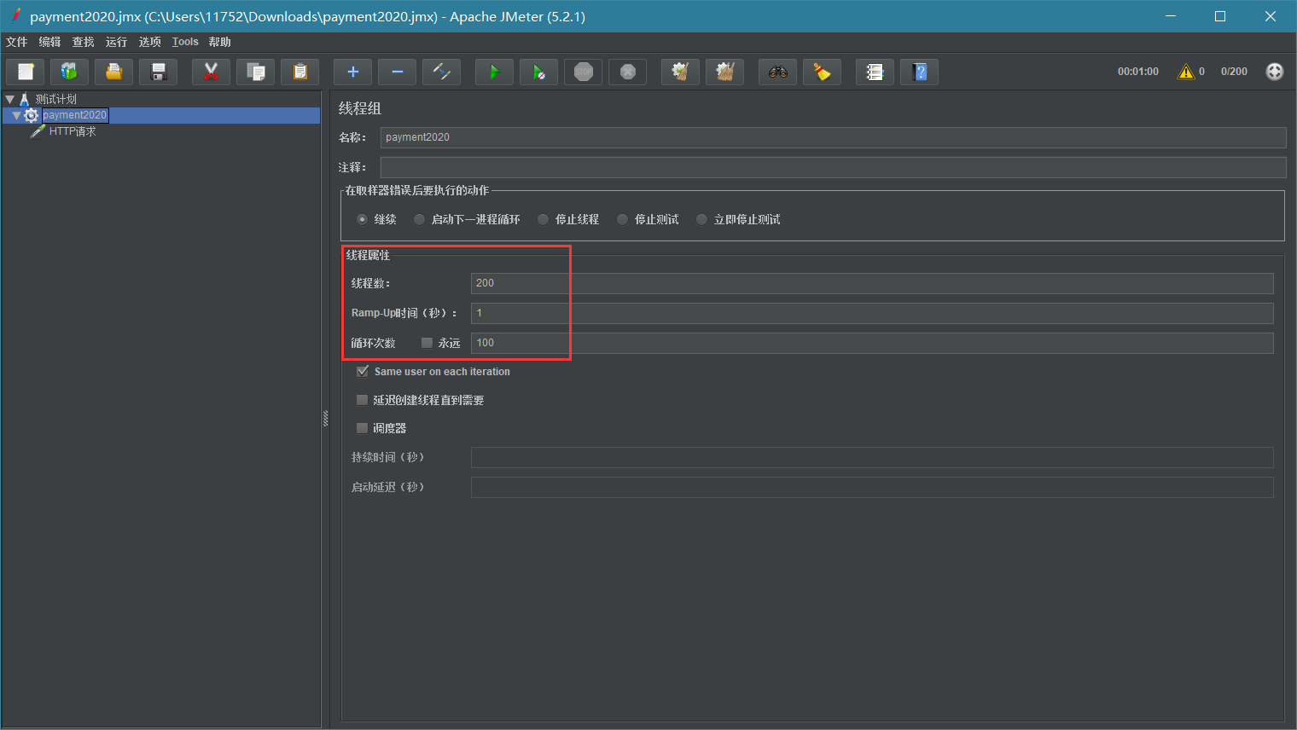Click the Ramp-Up时间 field showing 1

point(872,313)
